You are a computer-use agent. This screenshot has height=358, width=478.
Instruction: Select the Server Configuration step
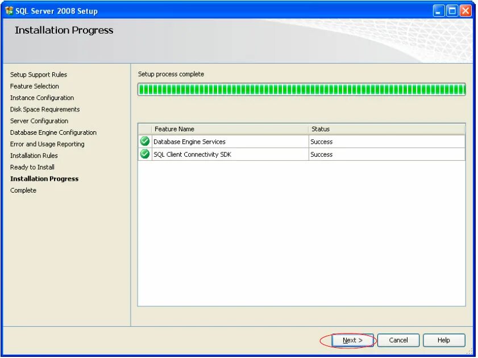[x=39, y=121]
